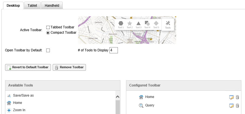Click the # of Tools to Display field
This screenshot has width=245, height=114.
coord(114,51)
